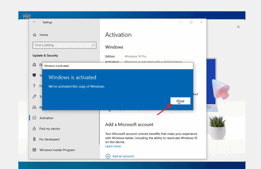Click the Learn more link
Image resolution: width=261 pixels, height=169 pixels.
tap(113, 146)
